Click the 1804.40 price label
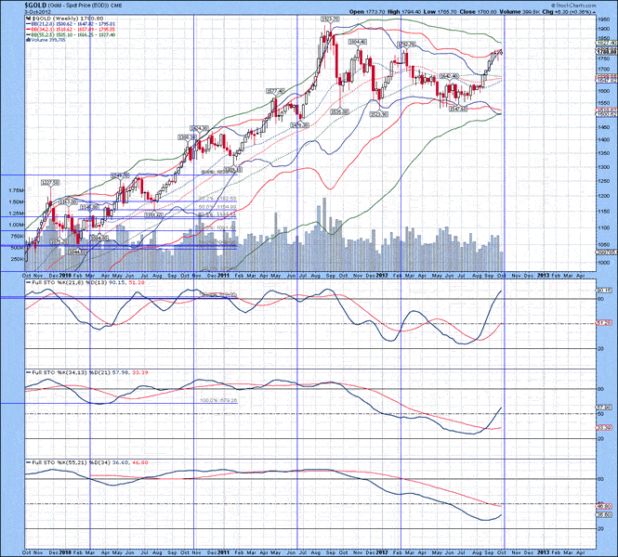The height and width of the screenshot is (557, 618). pyautogui.click(x=357, y=42)
